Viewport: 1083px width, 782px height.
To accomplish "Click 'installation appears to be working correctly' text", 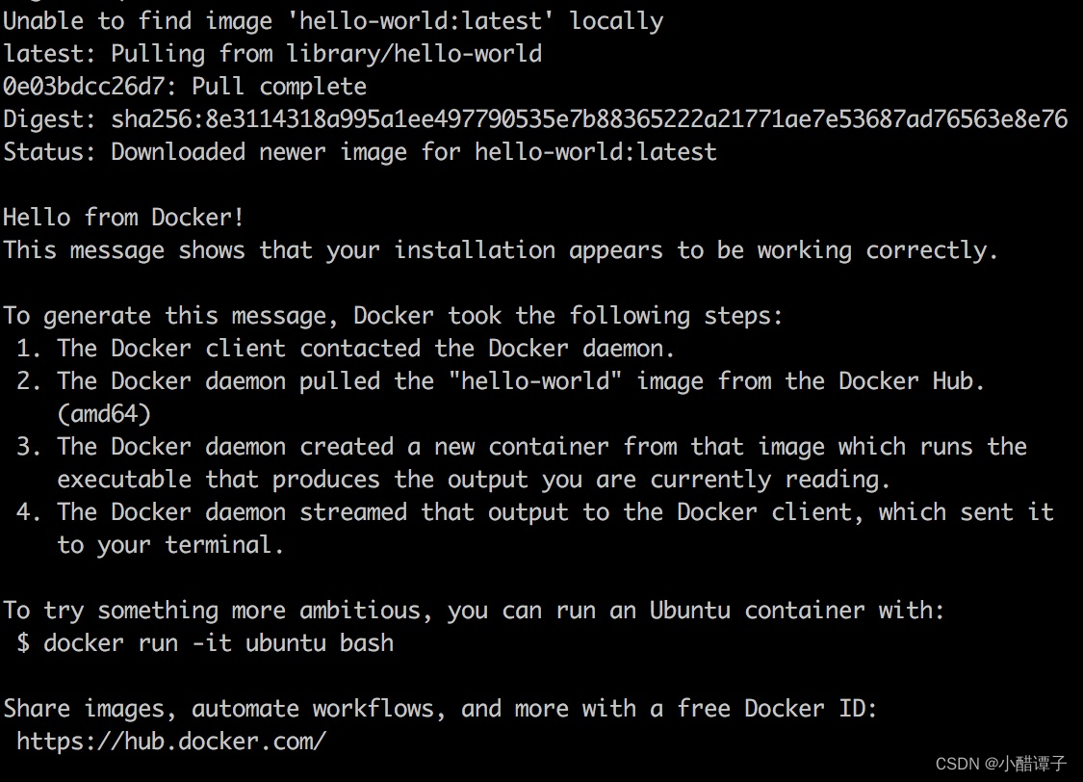I will (696, 250).
